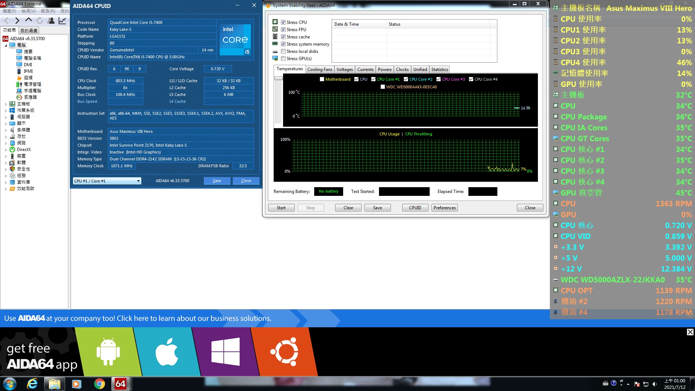
Task: Click the graph chart icon in AIDA64 toolbar
Action: [x=62, y=21]
